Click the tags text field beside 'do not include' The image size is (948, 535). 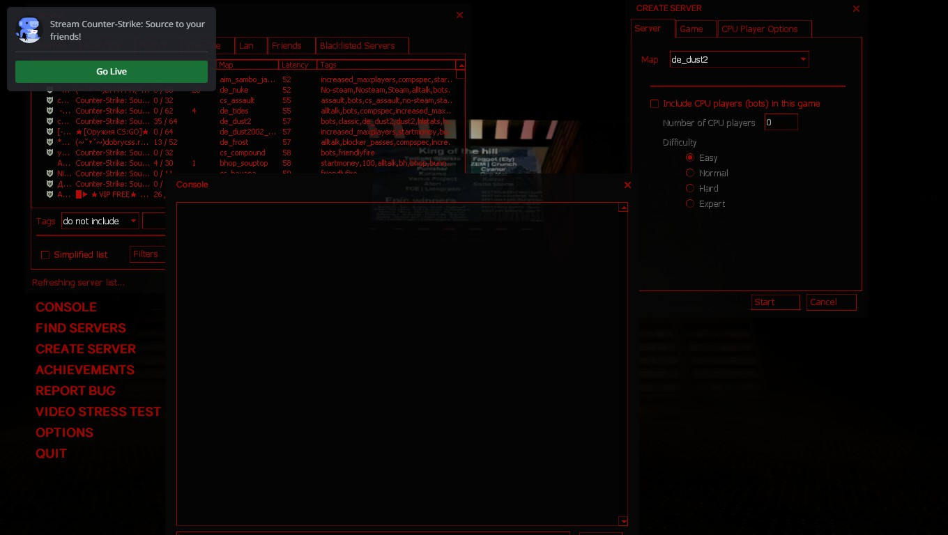[x=153, y=221]
